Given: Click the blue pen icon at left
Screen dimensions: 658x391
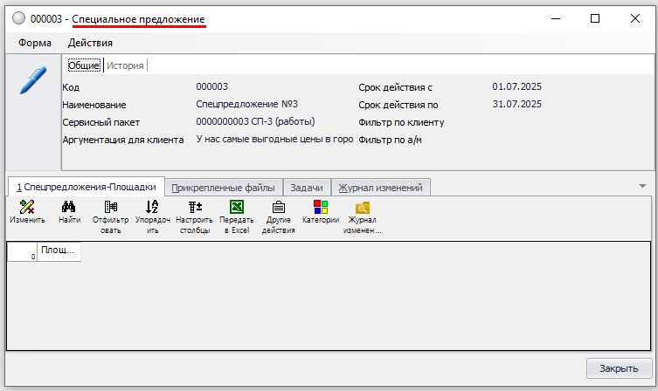Looking at the screenshot, I should 32,79.
